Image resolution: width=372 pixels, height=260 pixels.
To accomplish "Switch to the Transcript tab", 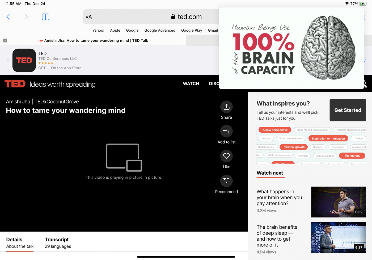I will [58, 243].
